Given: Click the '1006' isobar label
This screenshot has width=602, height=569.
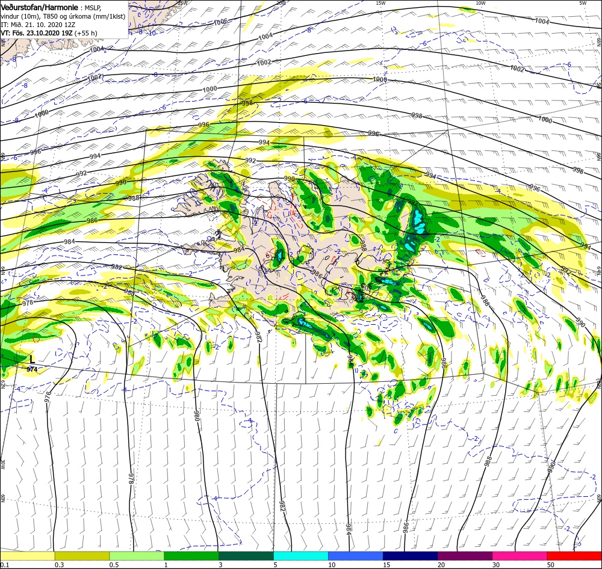Looking at the screenshot, I should 220,22.
